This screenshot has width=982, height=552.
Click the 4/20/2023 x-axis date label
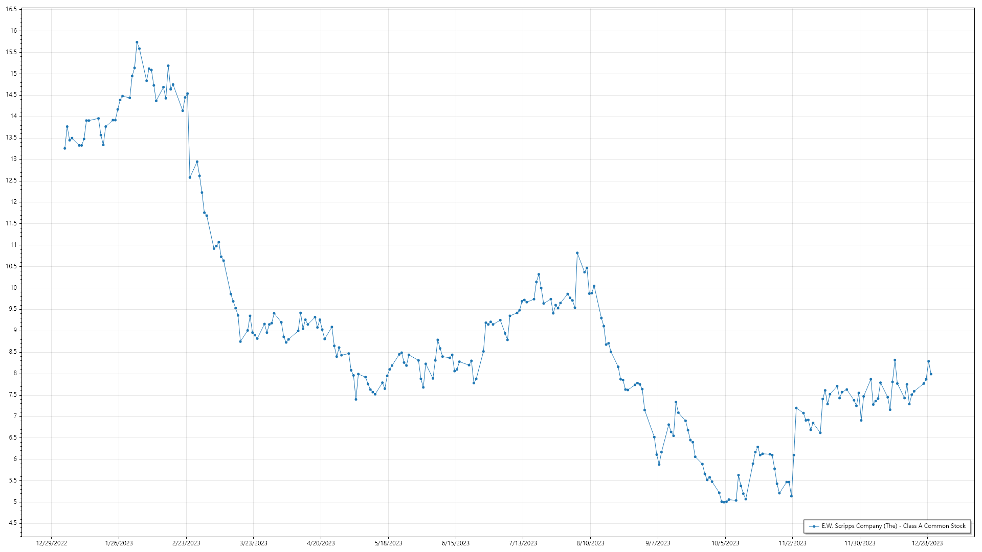(321, 543)
